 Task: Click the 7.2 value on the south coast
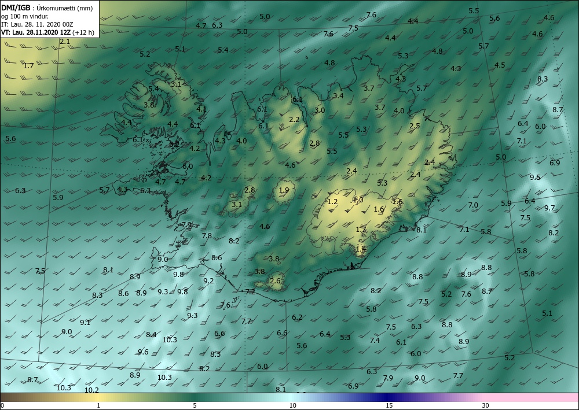coord(250,292)
